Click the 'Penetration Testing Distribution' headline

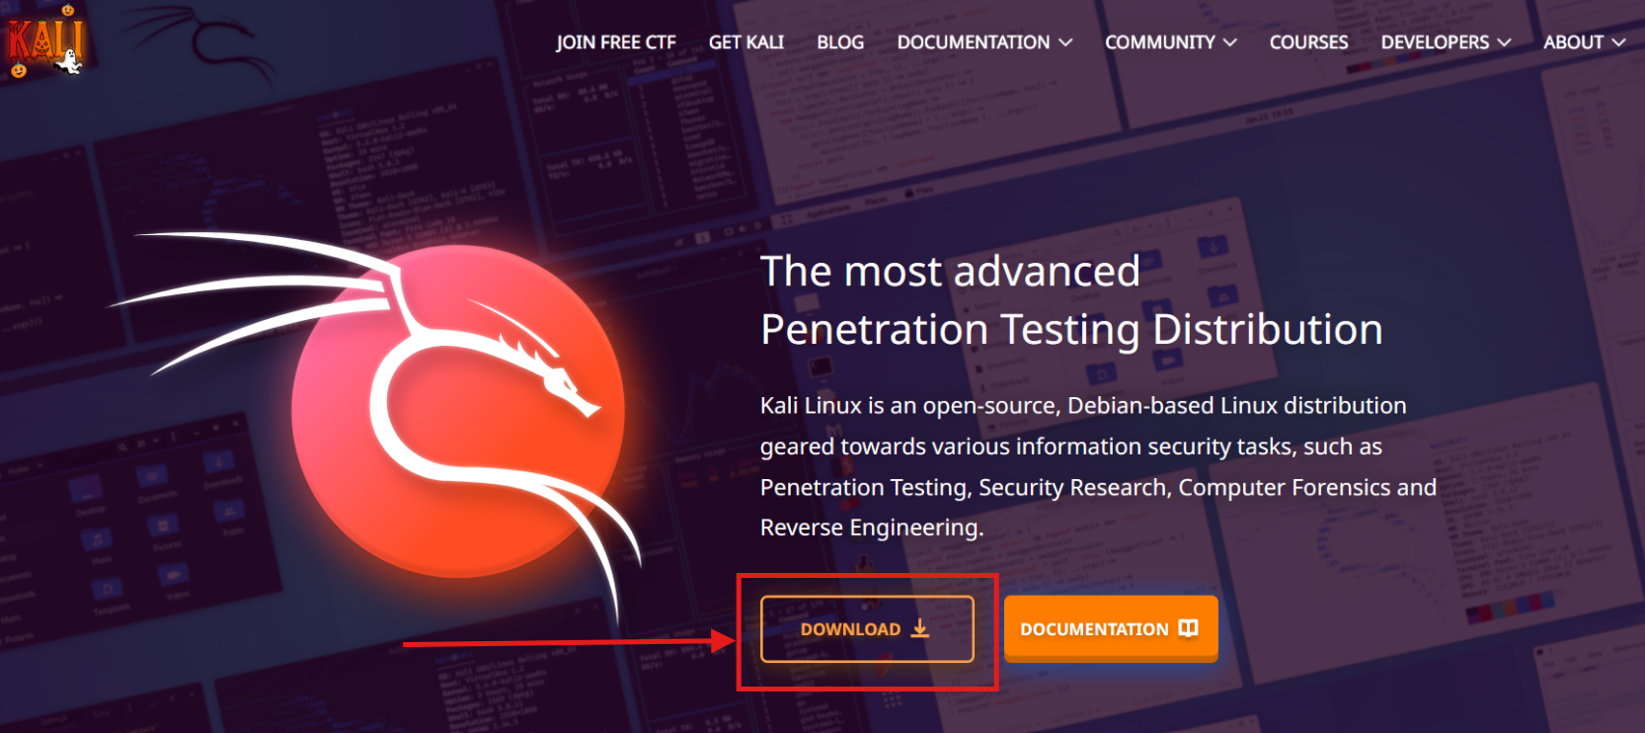point(1070,329)
